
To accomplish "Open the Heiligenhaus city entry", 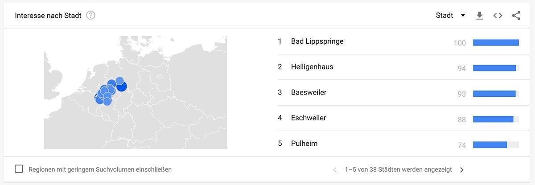I will 312,67.
